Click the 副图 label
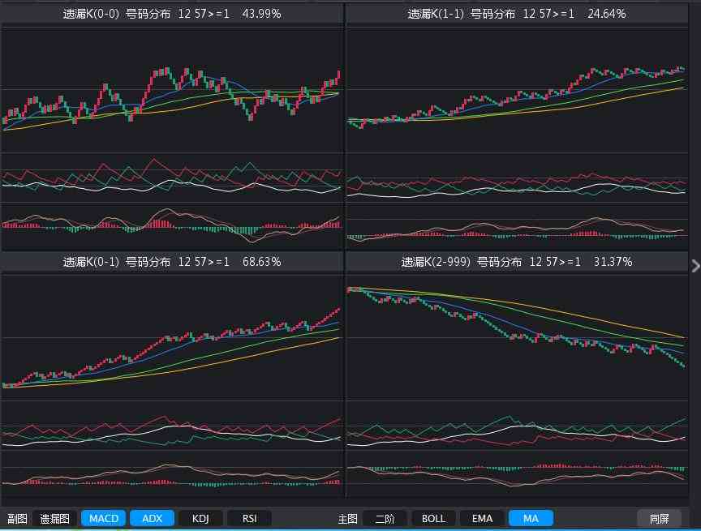Viewport: 701px width, 531px height. point(17,519)
